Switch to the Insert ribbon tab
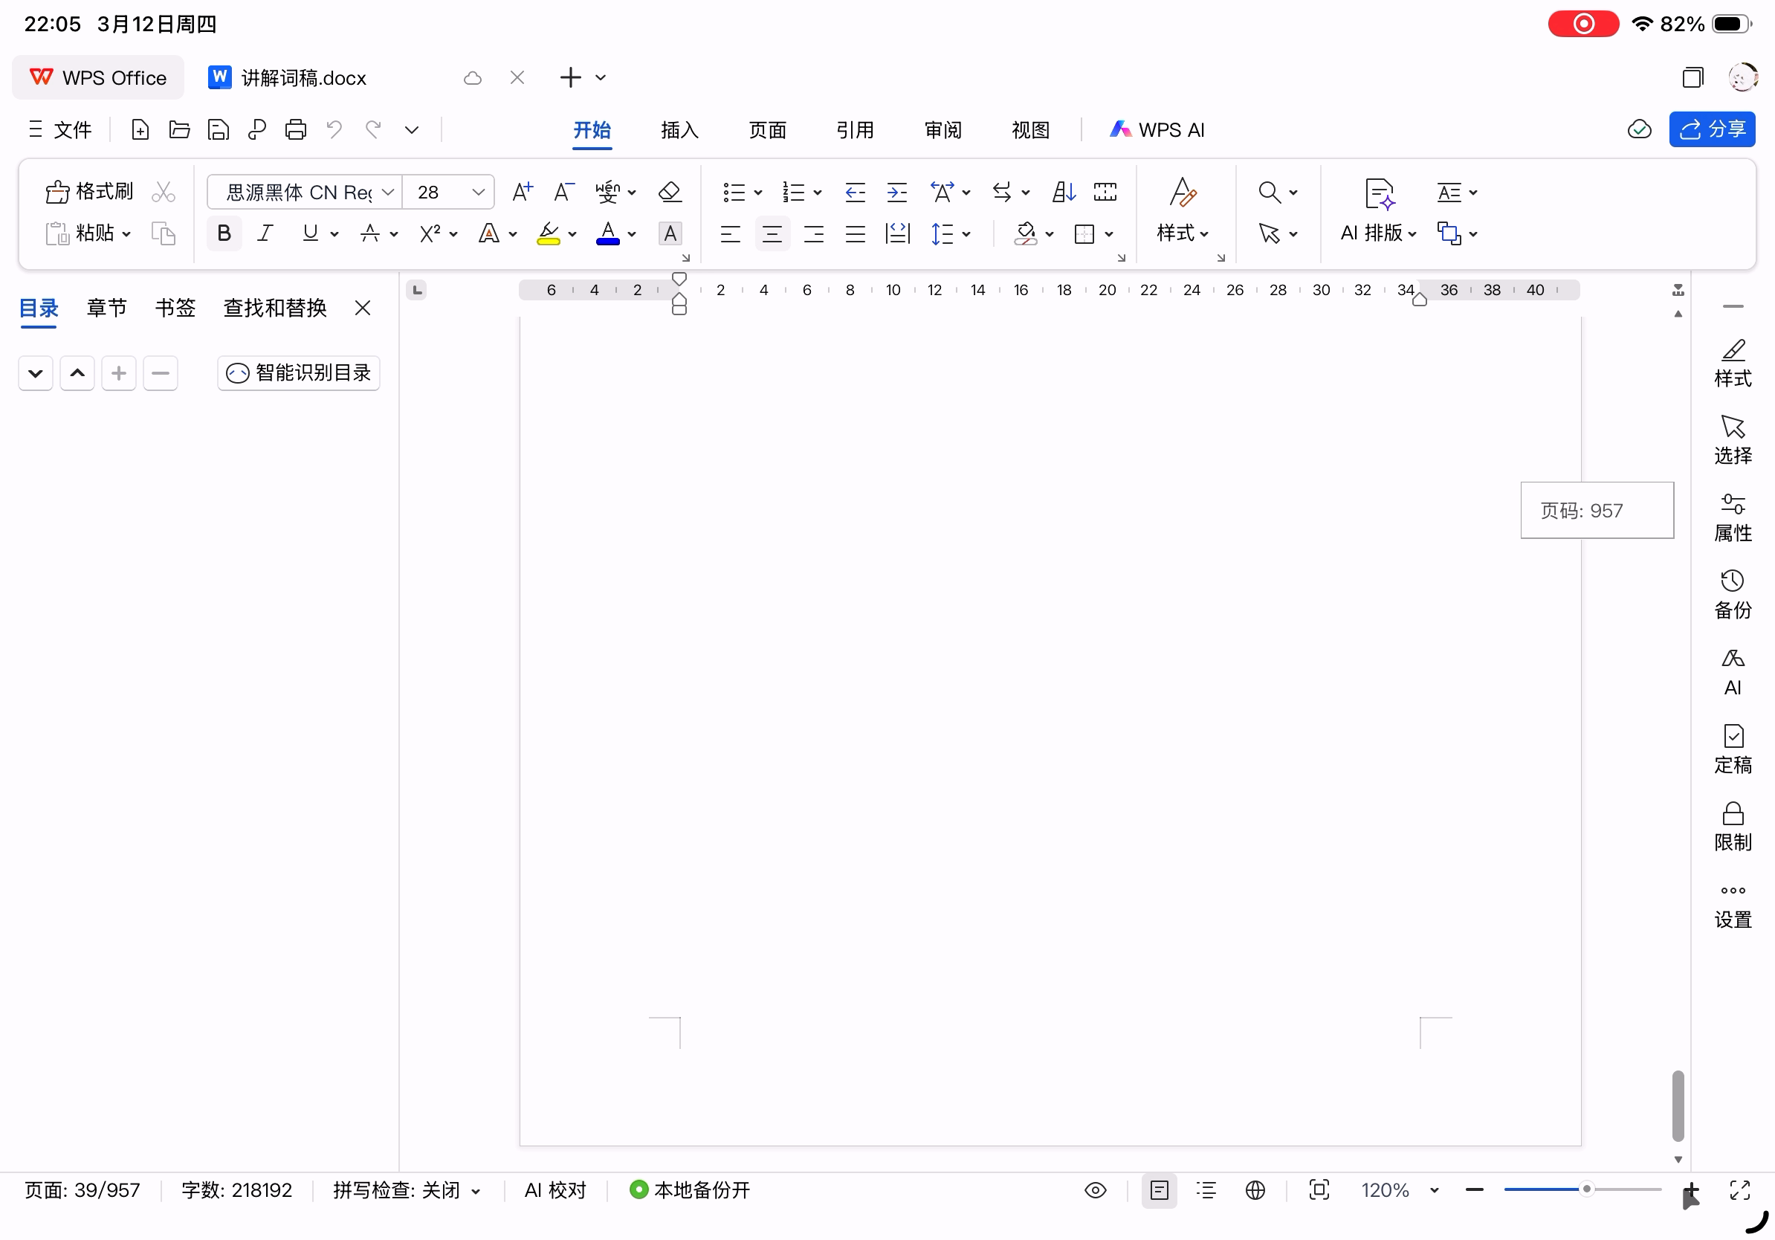Screen dimensions: 1775x1240 679,130
